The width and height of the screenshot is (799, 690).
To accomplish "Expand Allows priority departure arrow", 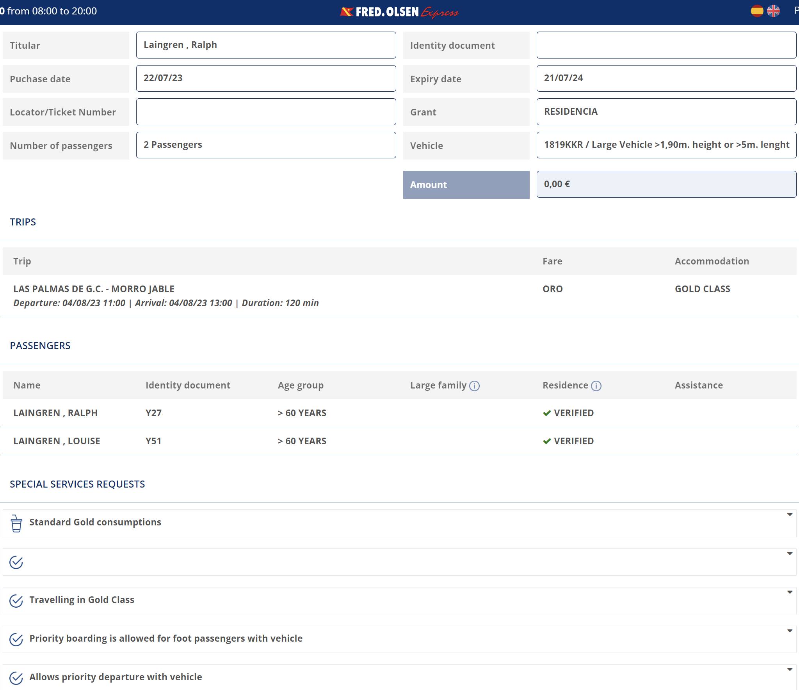I will (x=790, y=669).
